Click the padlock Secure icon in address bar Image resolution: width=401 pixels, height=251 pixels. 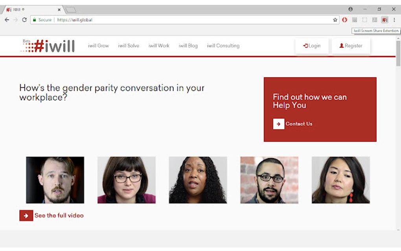[x=35, y=20]
